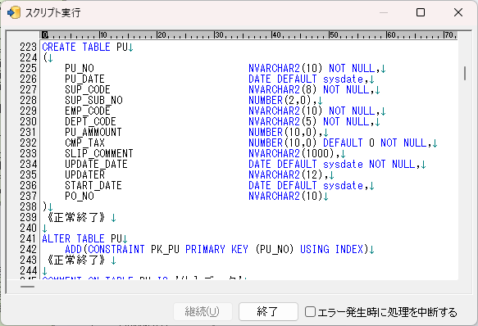
Task: Click DEPT_CODE on line 230
Action: [90, 121]
